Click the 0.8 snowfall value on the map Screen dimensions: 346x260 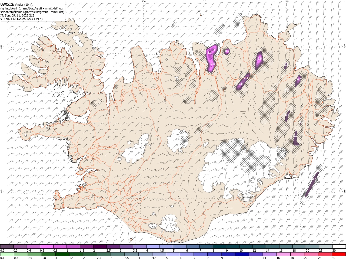point(213,64)
